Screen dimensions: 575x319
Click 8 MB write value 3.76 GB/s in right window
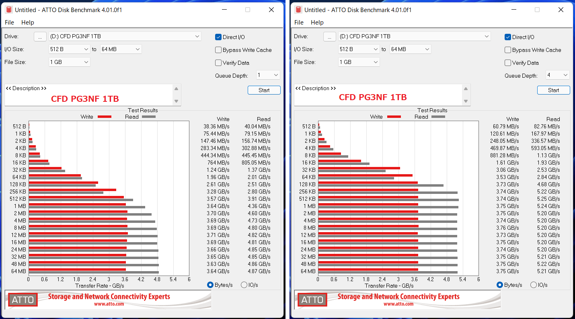pyautogui.click(x=507, y=228)
